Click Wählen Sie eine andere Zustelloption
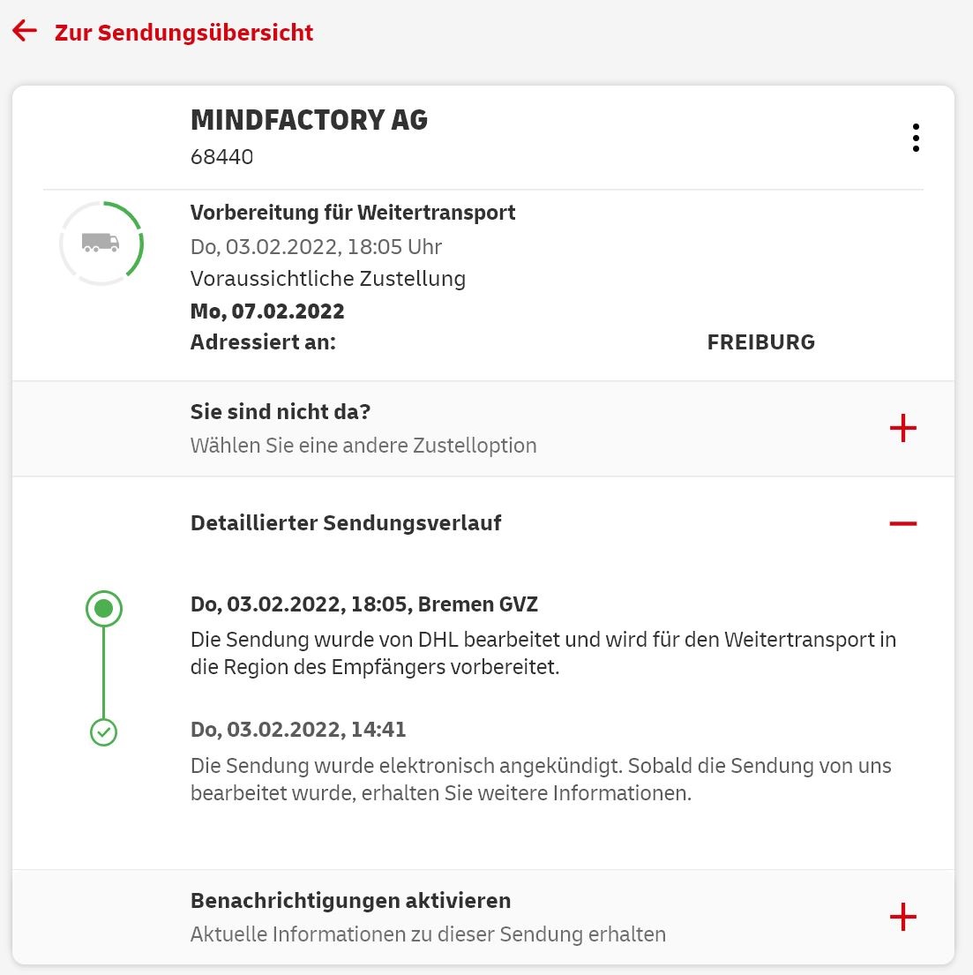The image size is (973, 975). tap(363, 446)
